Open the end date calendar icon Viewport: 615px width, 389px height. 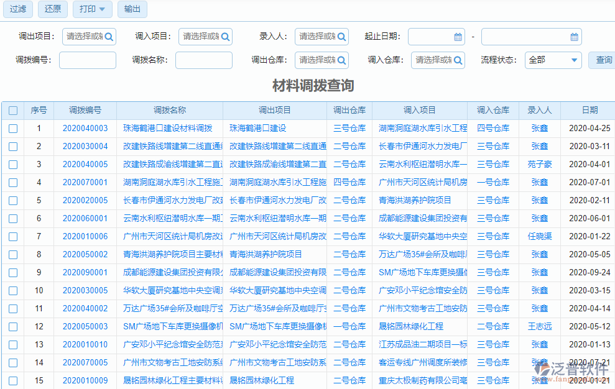coord(575,37)
